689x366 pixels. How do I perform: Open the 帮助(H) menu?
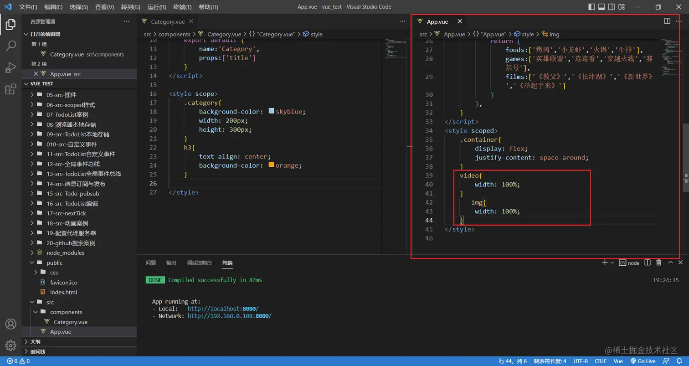coord(208,7)
